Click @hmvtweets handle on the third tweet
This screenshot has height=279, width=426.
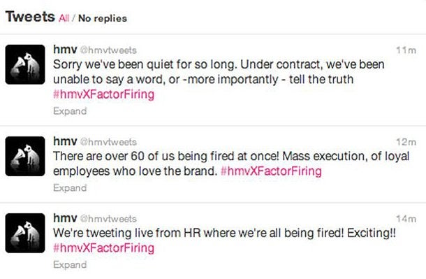108,219
